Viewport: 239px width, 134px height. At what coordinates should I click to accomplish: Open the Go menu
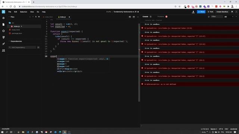coord(38,12)
